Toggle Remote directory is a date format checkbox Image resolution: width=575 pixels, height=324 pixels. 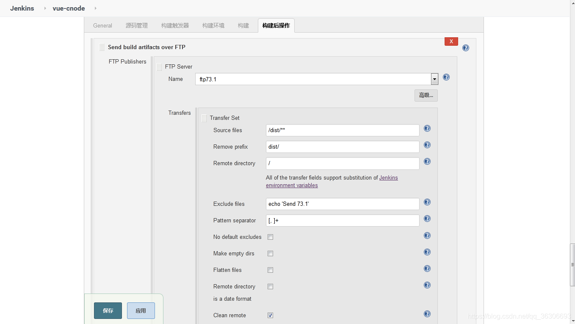pos(270,287)
